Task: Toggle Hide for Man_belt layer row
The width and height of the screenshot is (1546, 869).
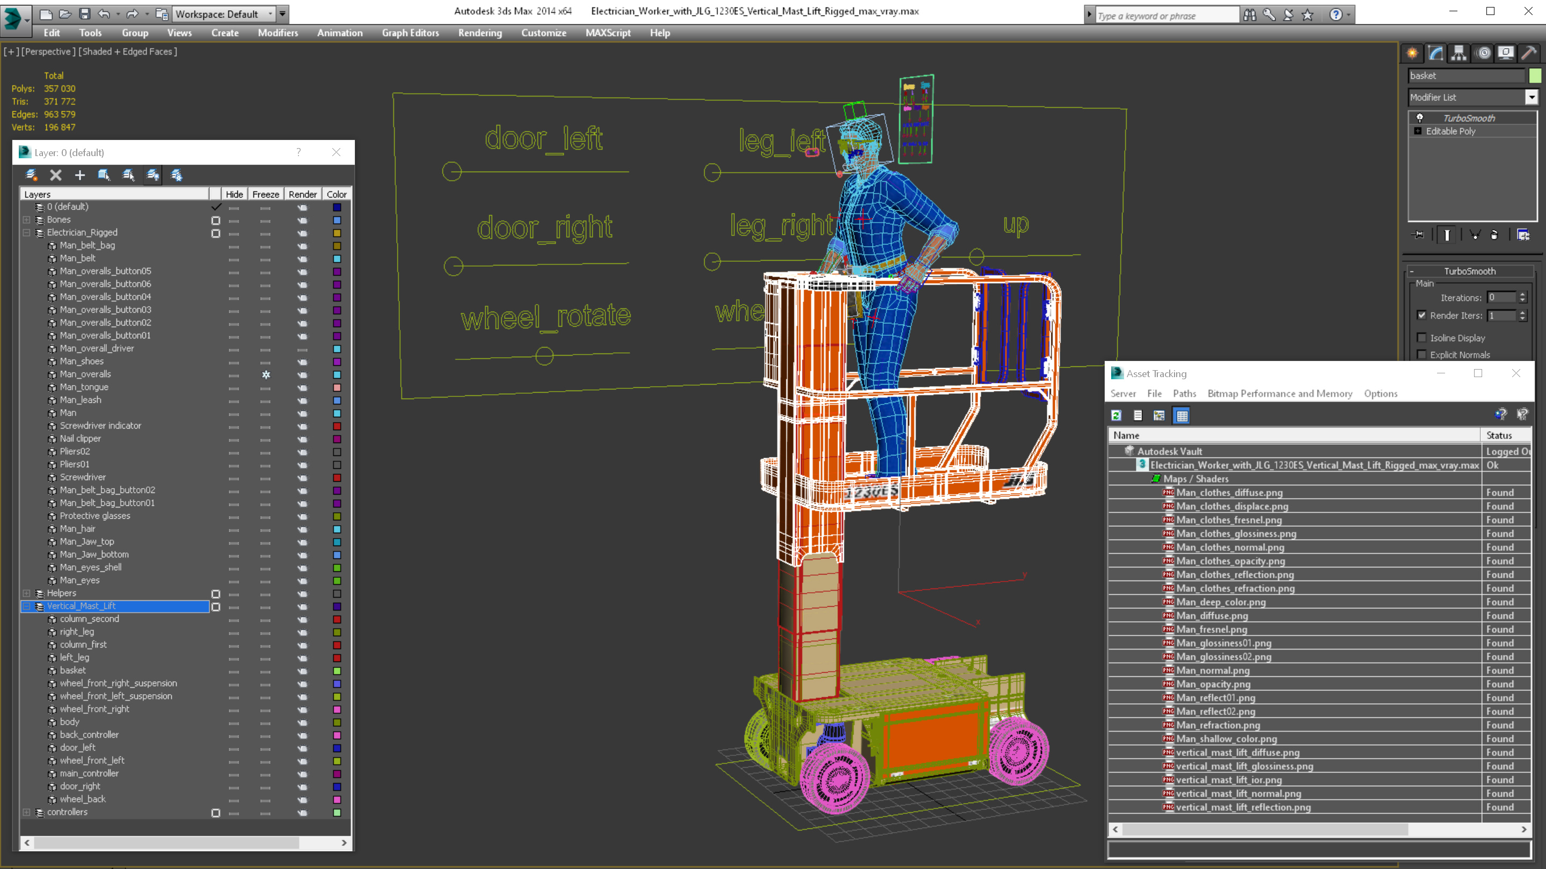Action: 234,259
